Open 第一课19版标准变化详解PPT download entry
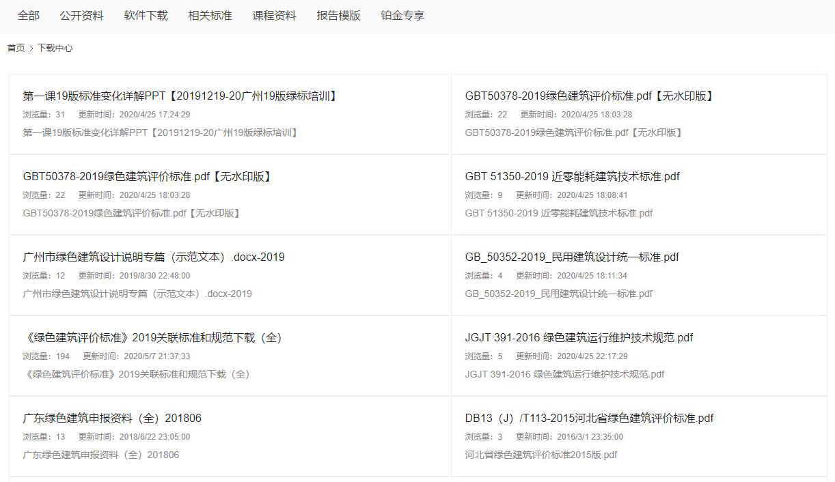This screenshot has width=835, height=482. [179, 96]
